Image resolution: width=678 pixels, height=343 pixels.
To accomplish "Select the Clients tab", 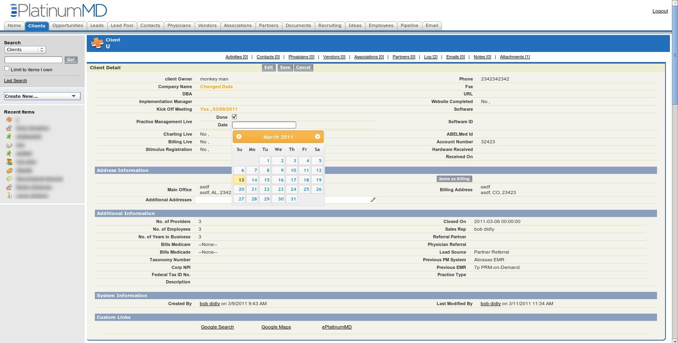I will click(37, 26).
